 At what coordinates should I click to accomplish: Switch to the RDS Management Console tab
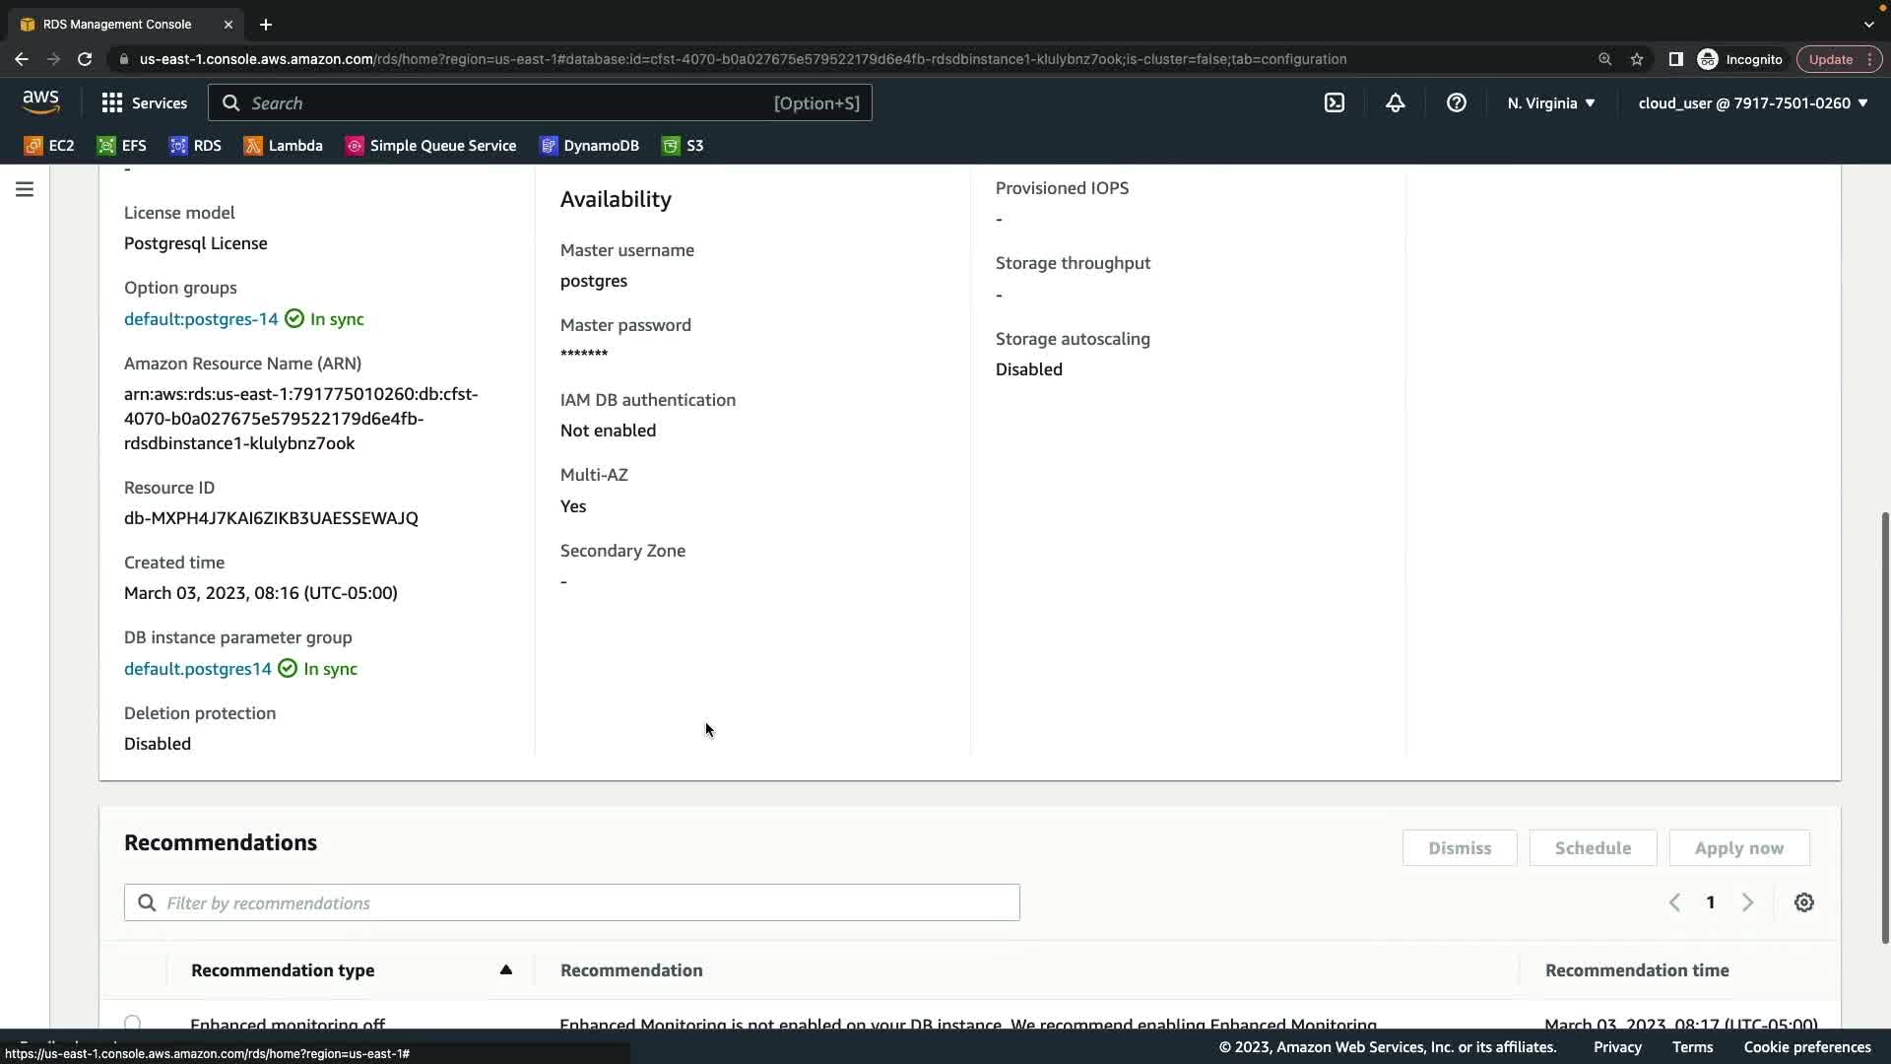tap(118, 24)
